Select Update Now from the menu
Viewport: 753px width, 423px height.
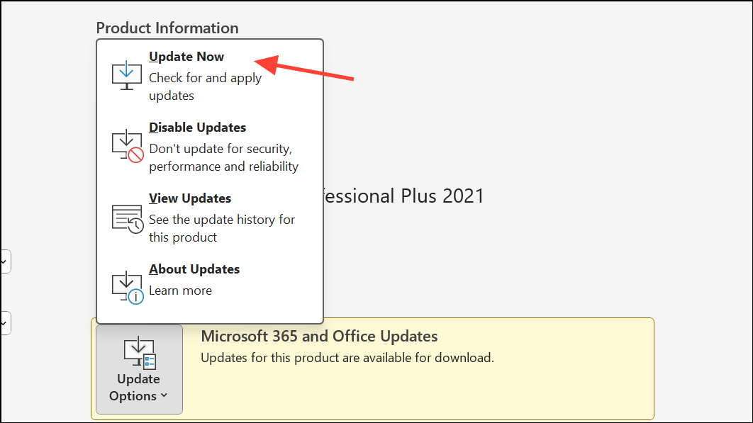tap(186, 56)
